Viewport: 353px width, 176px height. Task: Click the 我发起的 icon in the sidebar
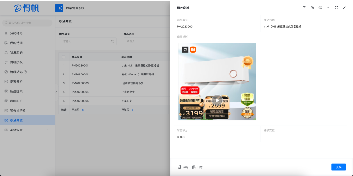(6, 52)
